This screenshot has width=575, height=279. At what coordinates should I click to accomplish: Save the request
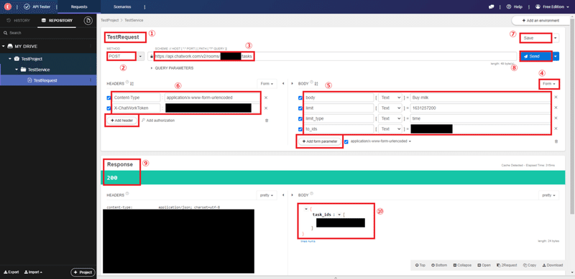point(536,38)
